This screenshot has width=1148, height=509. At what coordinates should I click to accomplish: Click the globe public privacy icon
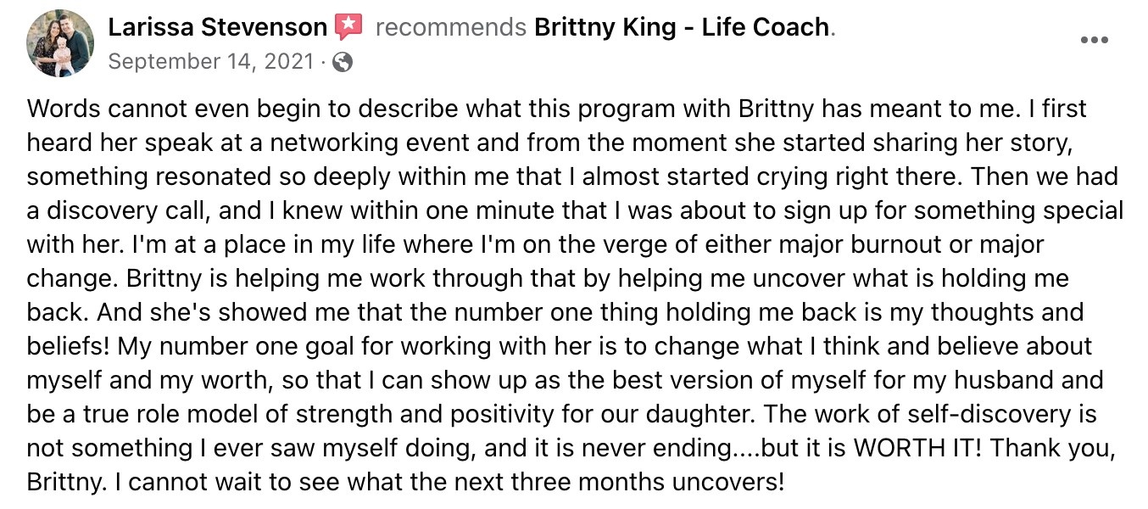point(342,62)
